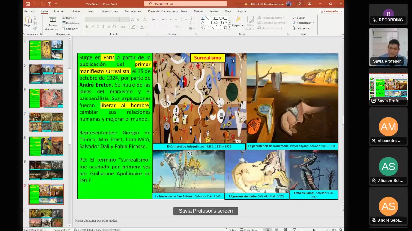
Task: Switch to the Insertar tab
Action: tap(59, 11)
